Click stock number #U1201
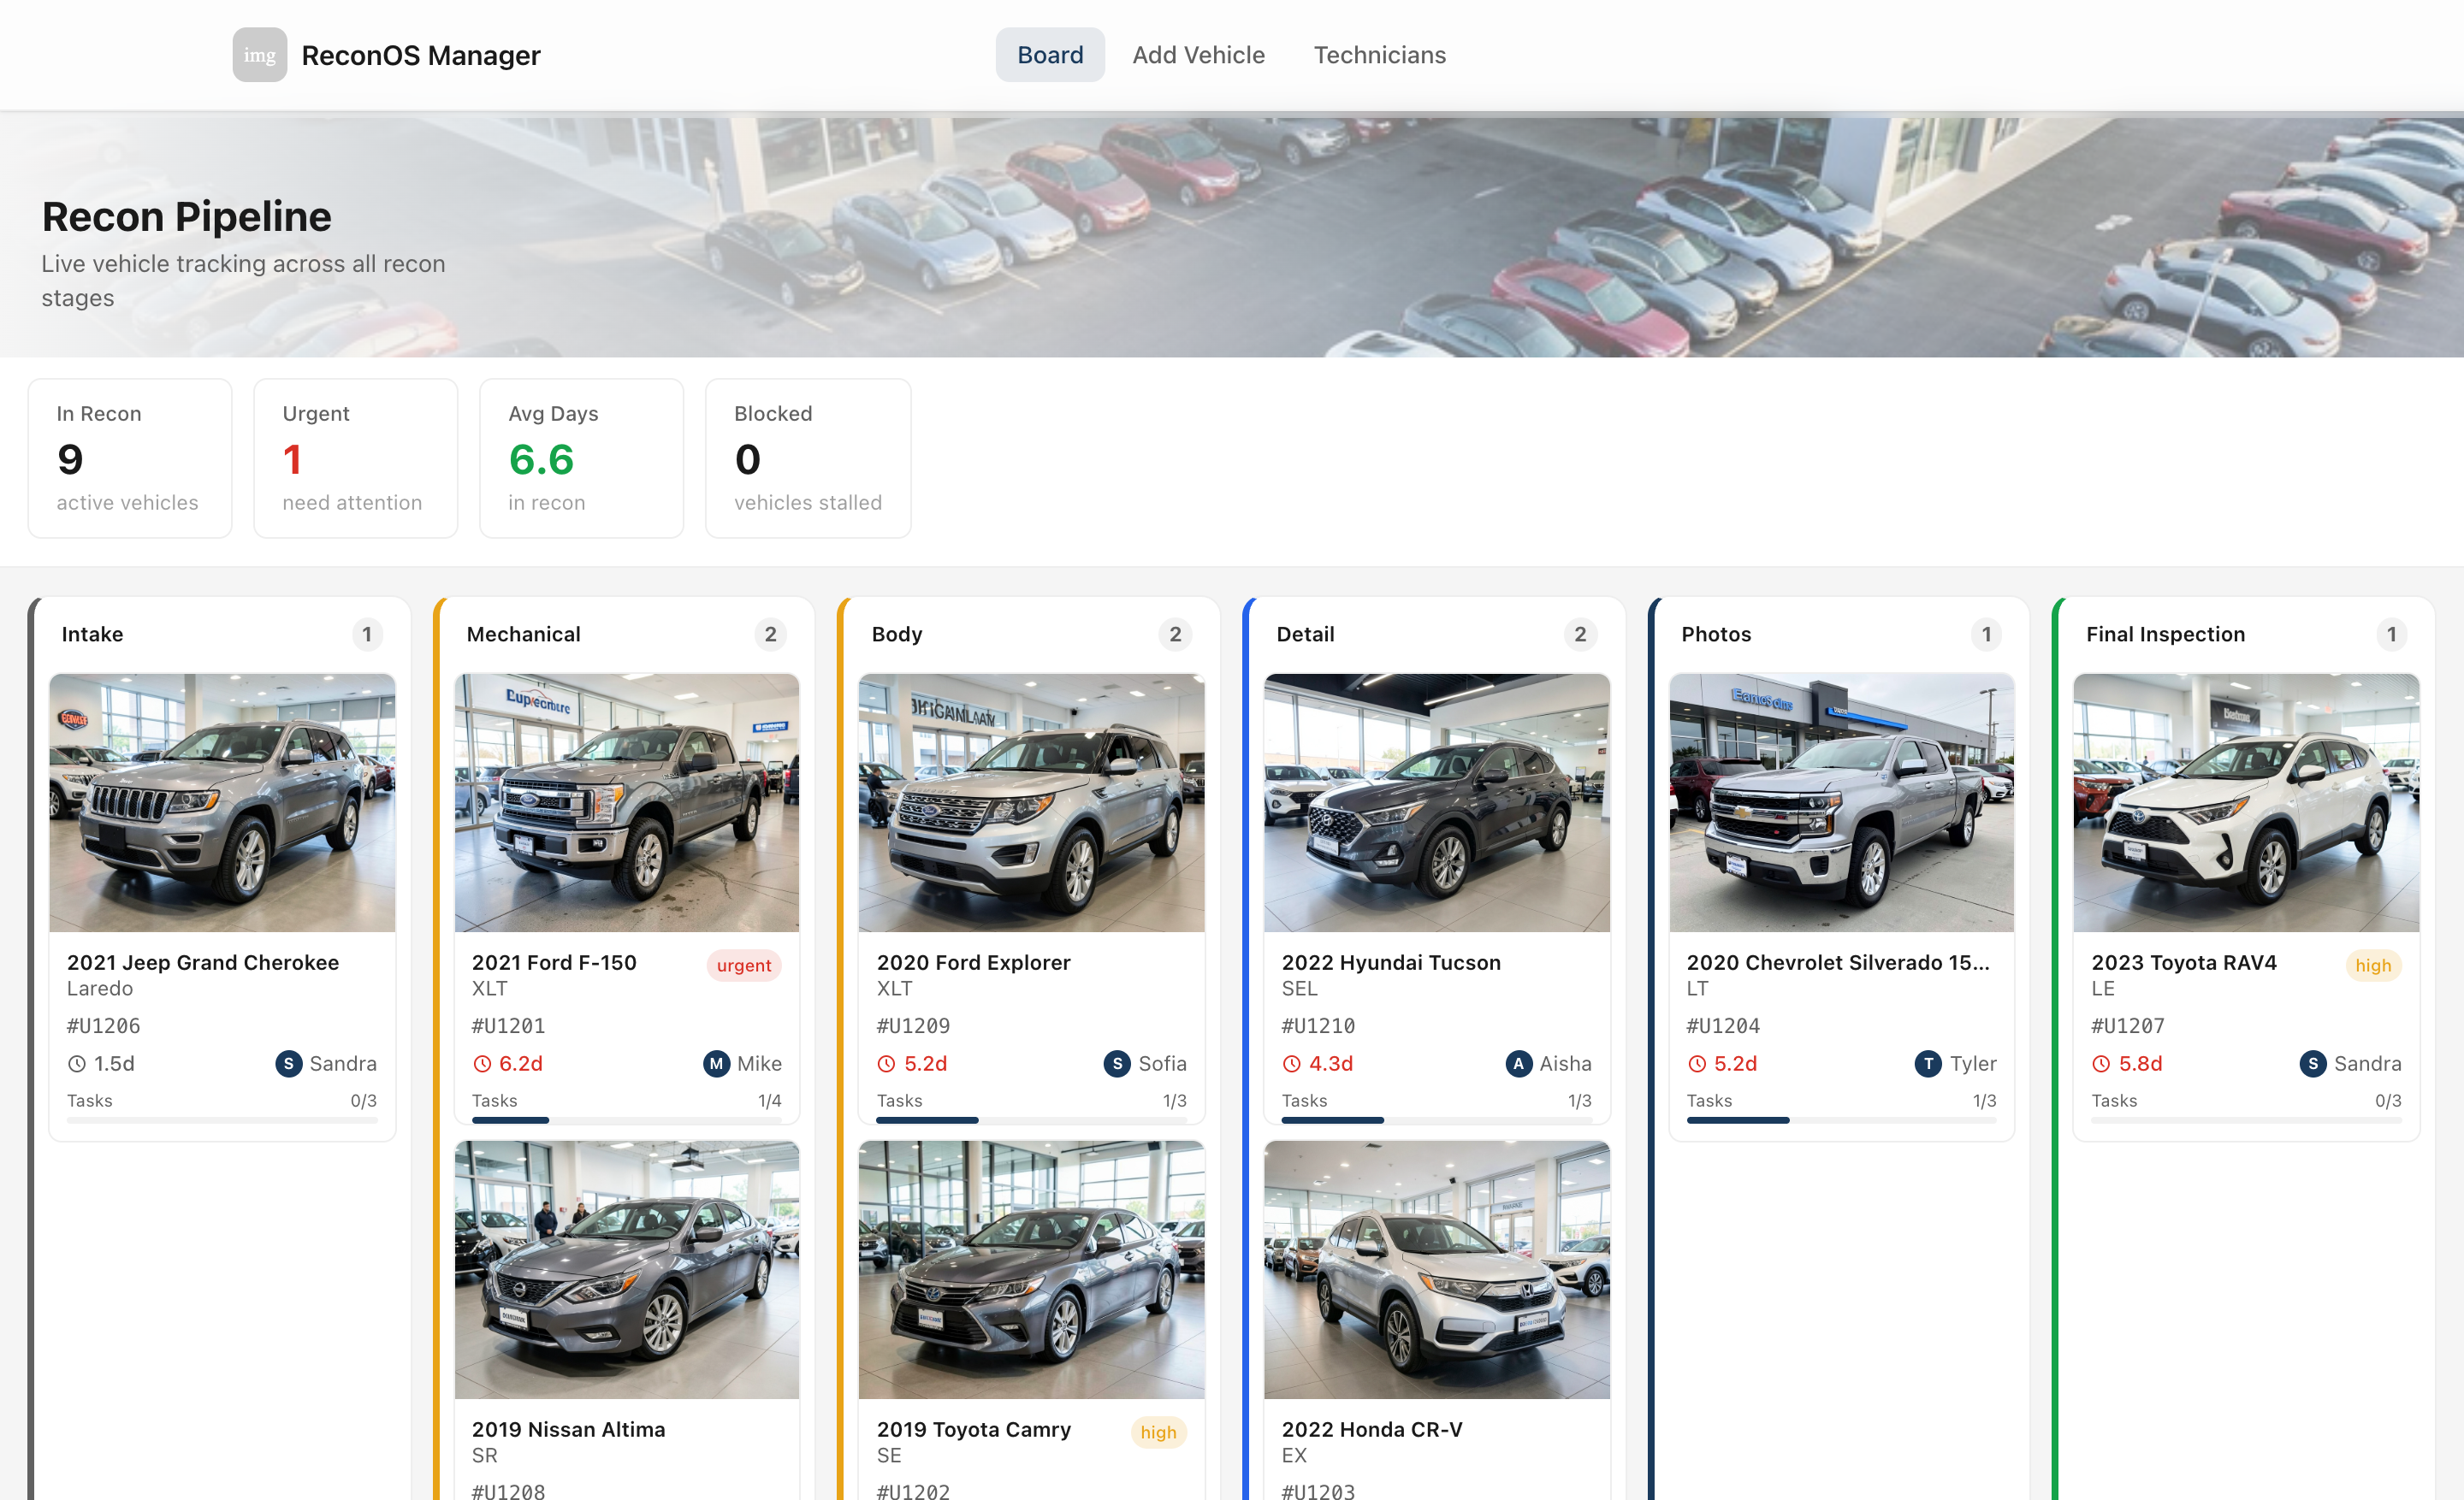 click(x=508, y=1025)
